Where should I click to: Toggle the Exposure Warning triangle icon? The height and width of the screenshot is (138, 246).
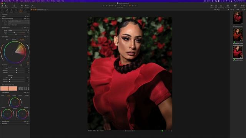click(221, 6)
